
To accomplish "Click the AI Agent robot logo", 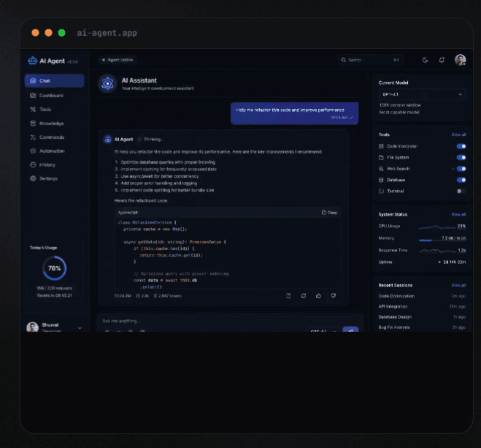I will click(33, 61).
